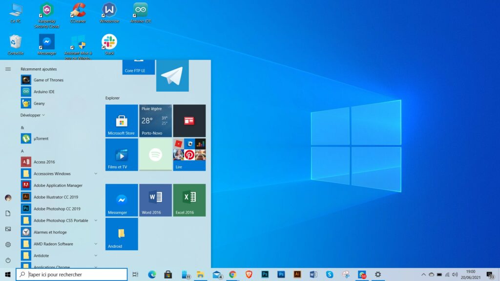Screen dimensions: 500x281
Task: Focus the Taper ici pour rechercher box
Action: pyautogui.click(x=72, y=274)
